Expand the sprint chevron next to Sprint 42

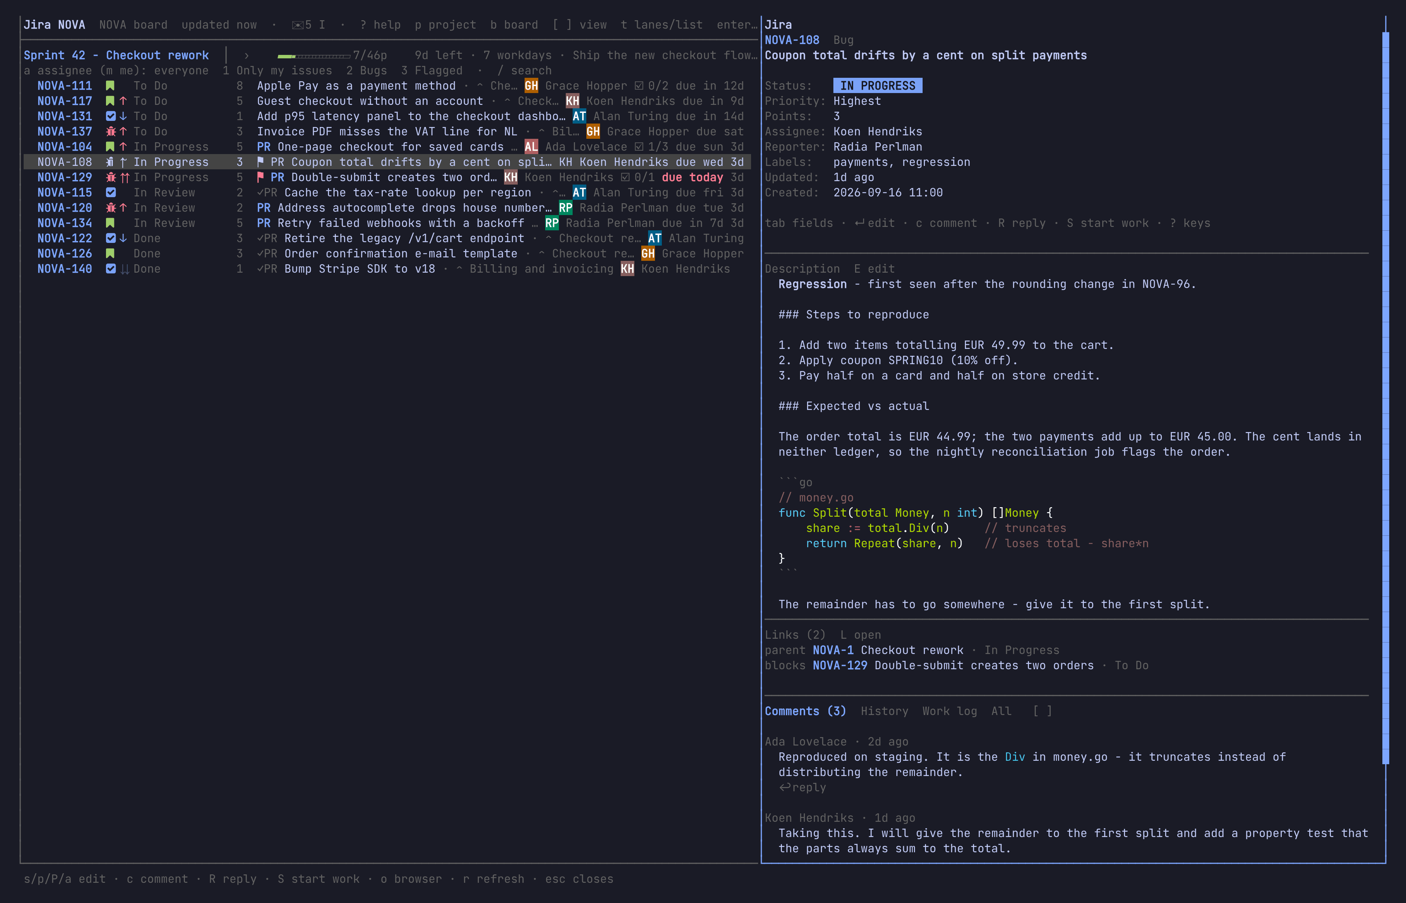(247, 55)
